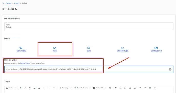Screen dimensions: 176x93
Task: Open the Tamanho de fonte dropdown
Action: point(82,88)
